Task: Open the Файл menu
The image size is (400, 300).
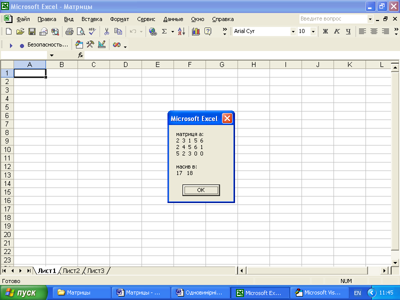Action: point(23,19)
